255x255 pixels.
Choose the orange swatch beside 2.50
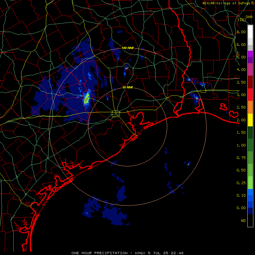coord(250,107)
